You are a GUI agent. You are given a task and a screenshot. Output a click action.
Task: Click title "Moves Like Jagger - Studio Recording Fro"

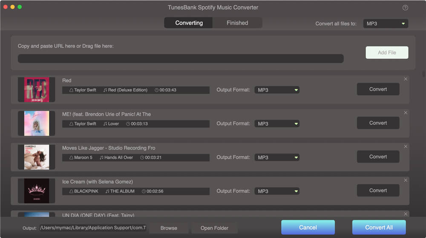tap(109, 148)
